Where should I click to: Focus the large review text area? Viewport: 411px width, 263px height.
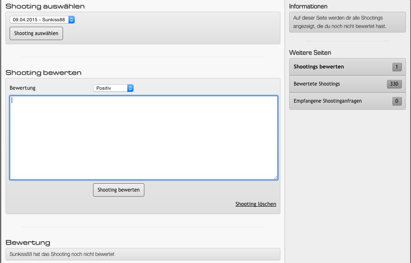pyautogui.click(x=144, y=138)
